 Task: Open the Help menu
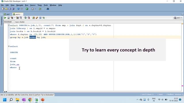60,5
